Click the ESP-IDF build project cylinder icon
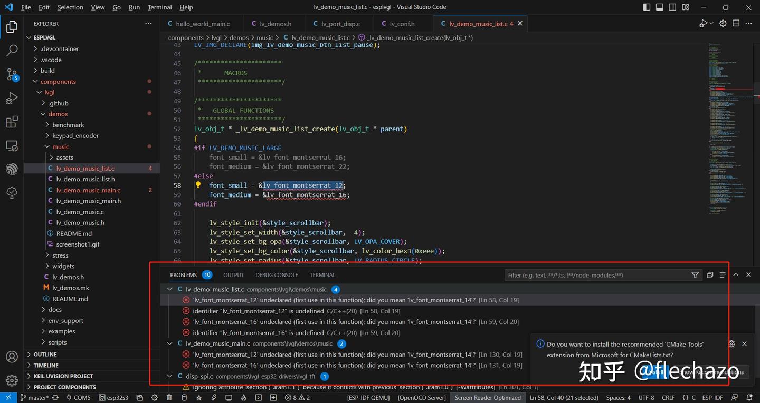 pyautogui.click(x=184, y=398)
